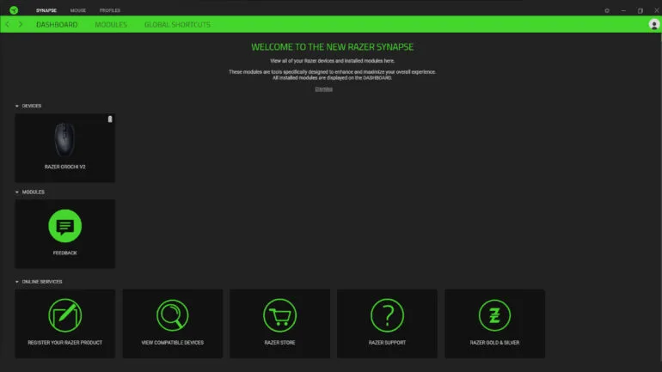Click the Razer Support label

[387, 343]
